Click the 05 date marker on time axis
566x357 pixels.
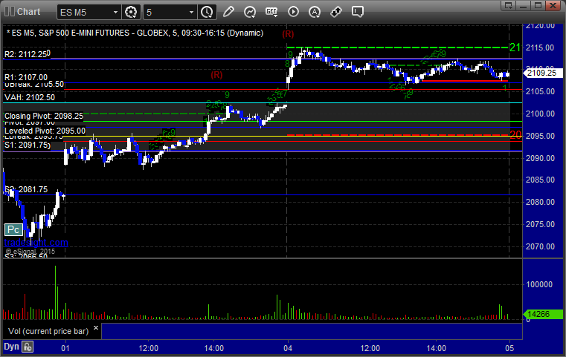(x=509, y=348)
